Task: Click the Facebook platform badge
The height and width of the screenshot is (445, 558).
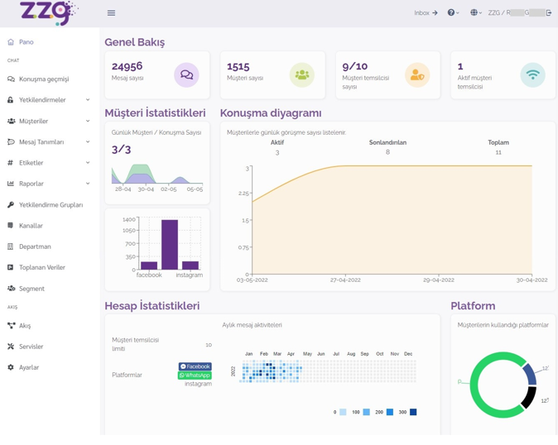Action: (x=195, y=366)
